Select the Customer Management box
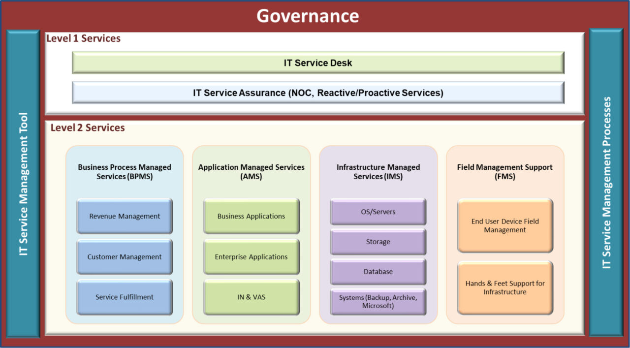This screenshot has width=630, height=348. (x=124, y=256)
